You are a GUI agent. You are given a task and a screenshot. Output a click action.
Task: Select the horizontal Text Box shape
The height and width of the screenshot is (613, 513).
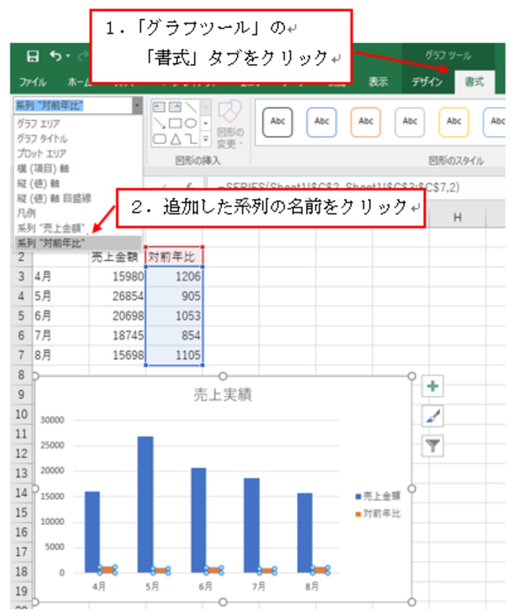tap(159, 107)
